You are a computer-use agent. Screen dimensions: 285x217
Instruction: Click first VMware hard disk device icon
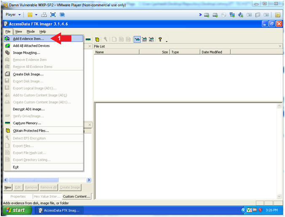tap(207, 15)
